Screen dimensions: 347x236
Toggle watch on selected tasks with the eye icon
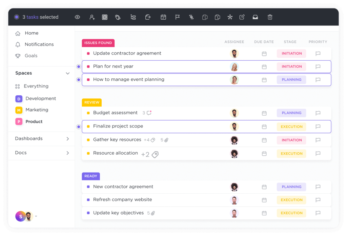(x=77, y=17)
